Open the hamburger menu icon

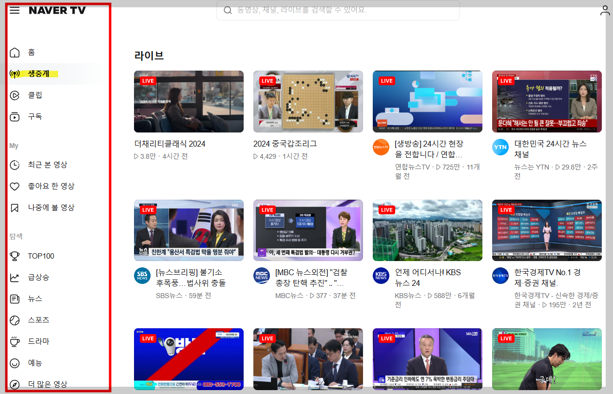pyautogui.click(x=15, y=10)
